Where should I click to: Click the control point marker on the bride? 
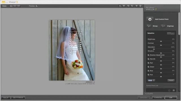click(70, 32)
